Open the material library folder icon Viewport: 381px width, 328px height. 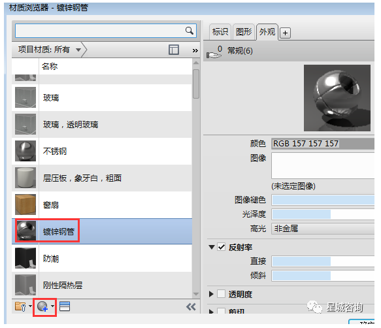tap(20, 306)
